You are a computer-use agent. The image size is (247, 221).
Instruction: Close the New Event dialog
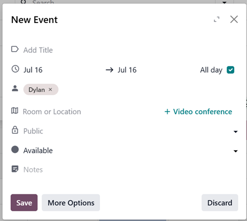click(x=234, y=19)
